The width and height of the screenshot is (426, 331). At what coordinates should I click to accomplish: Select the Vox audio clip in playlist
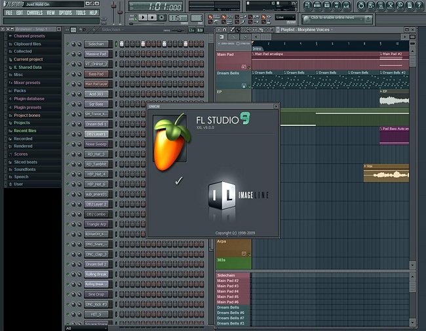click(x=386, y=173)
